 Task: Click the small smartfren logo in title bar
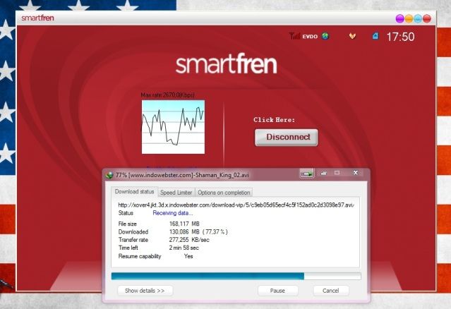[37, 18]
